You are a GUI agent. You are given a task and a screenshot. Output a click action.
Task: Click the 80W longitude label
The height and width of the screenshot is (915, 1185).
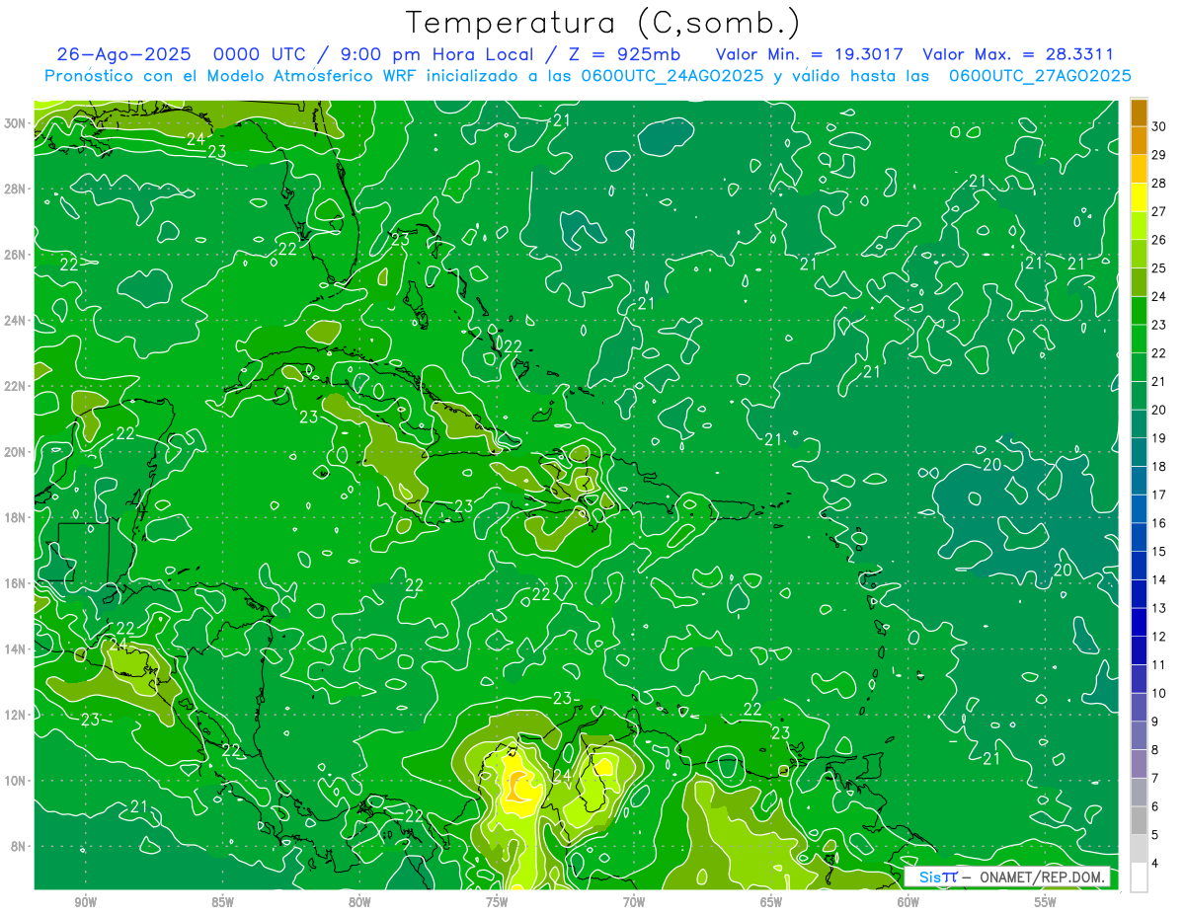pyautogui.click(x=359, y=902)
